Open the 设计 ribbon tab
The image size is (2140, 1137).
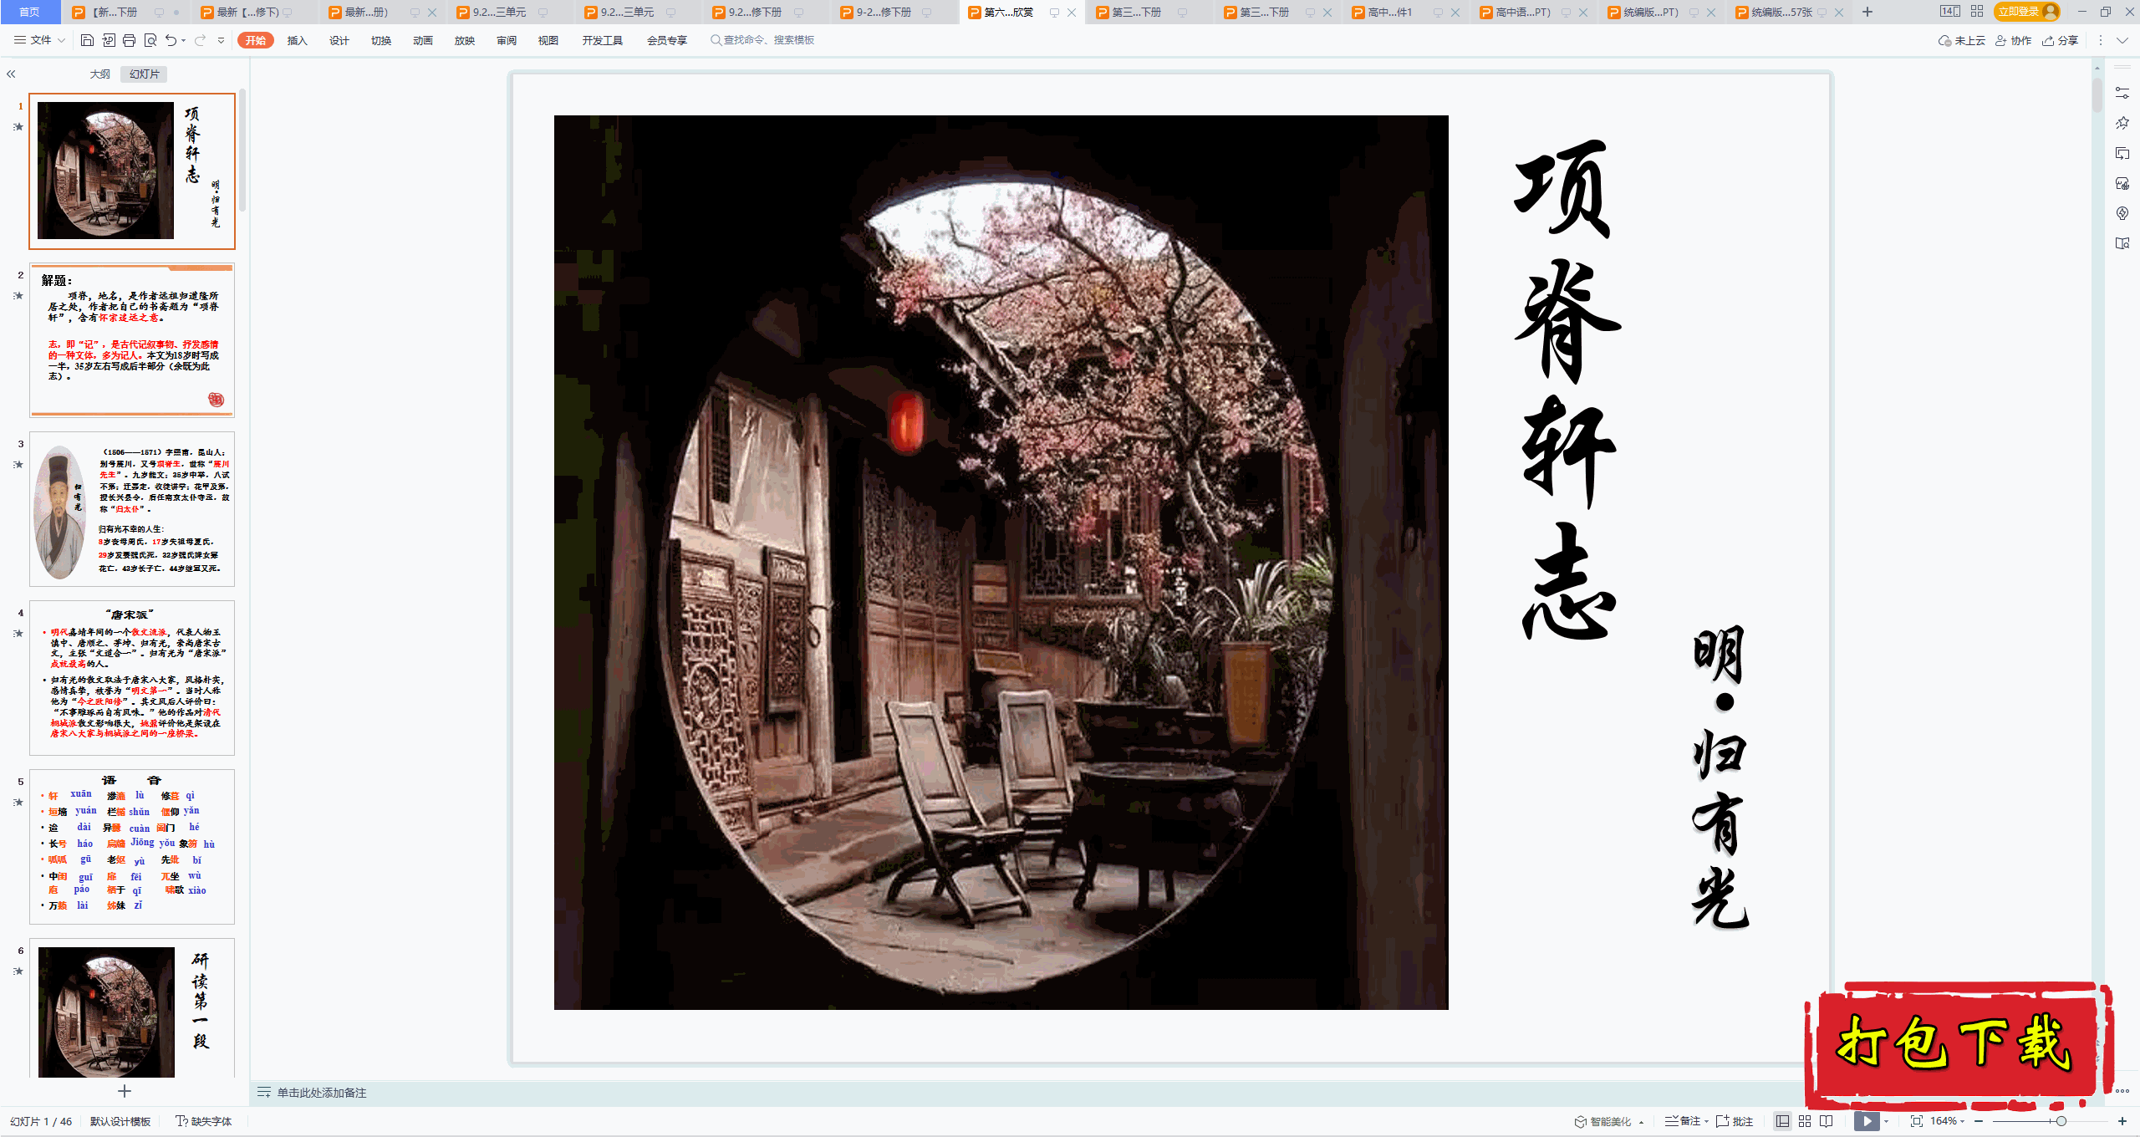click(x=339, y=40)
